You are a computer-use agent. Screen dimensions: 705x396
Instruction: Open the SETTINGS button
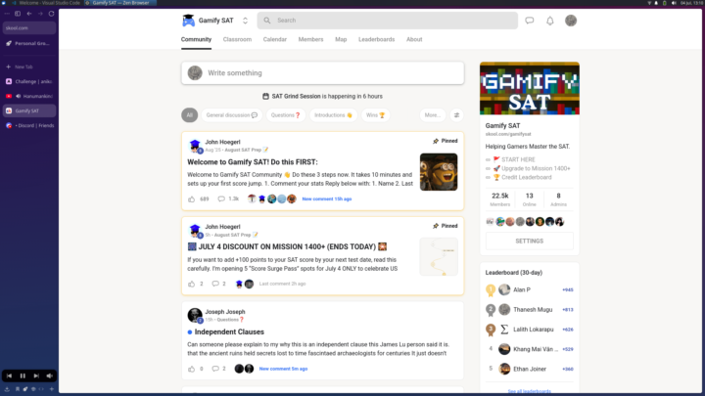tap(529, 242)
